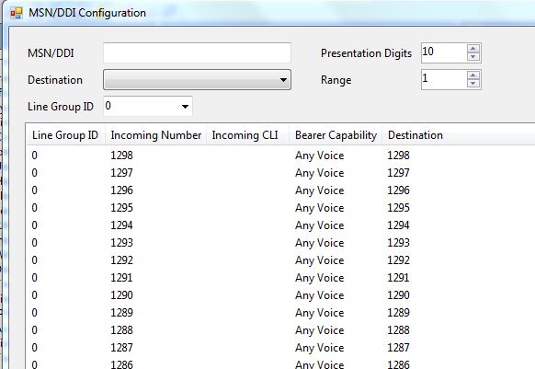Sort by Line Group ID column header
This screenshot has width=535, height=369.
[x=65, y=135]
